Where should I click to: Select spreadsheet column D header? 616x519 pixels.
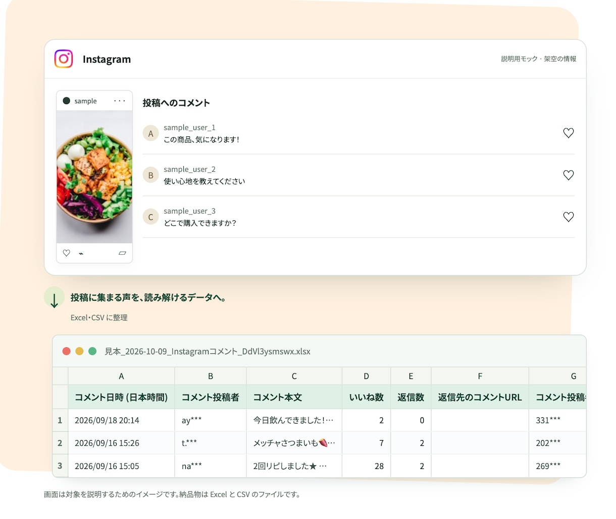click(367, 376)
